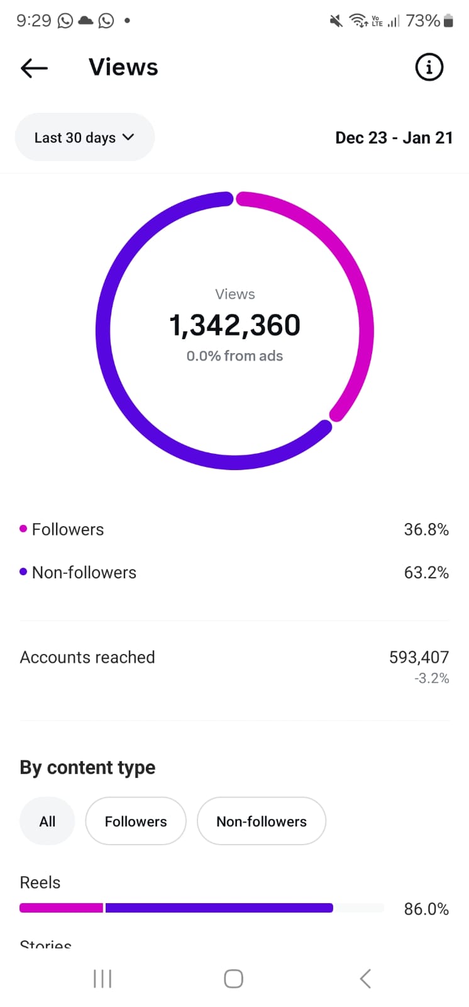Tap the muted sound status icon
Viewport: 469px width, 1007px height.
[x=336, y=21]
